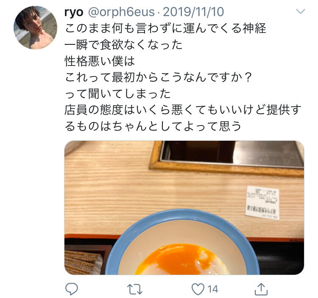Select the tweet text starting このまま何も言わずに

pos(183,77)
